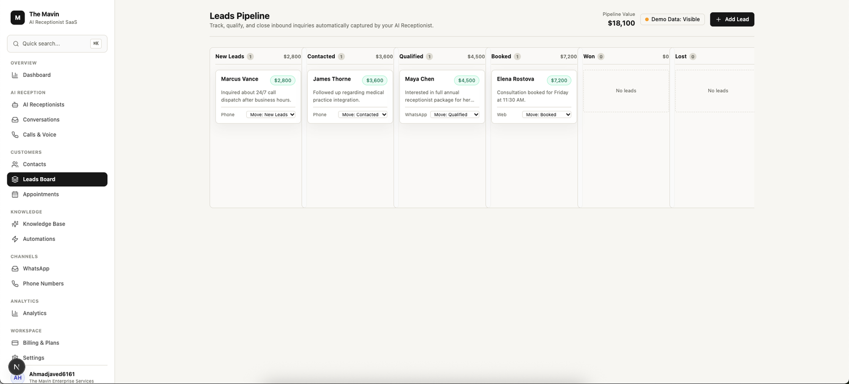
Task: Click the Knowledge Base sparkle icon
Action: 15,224
